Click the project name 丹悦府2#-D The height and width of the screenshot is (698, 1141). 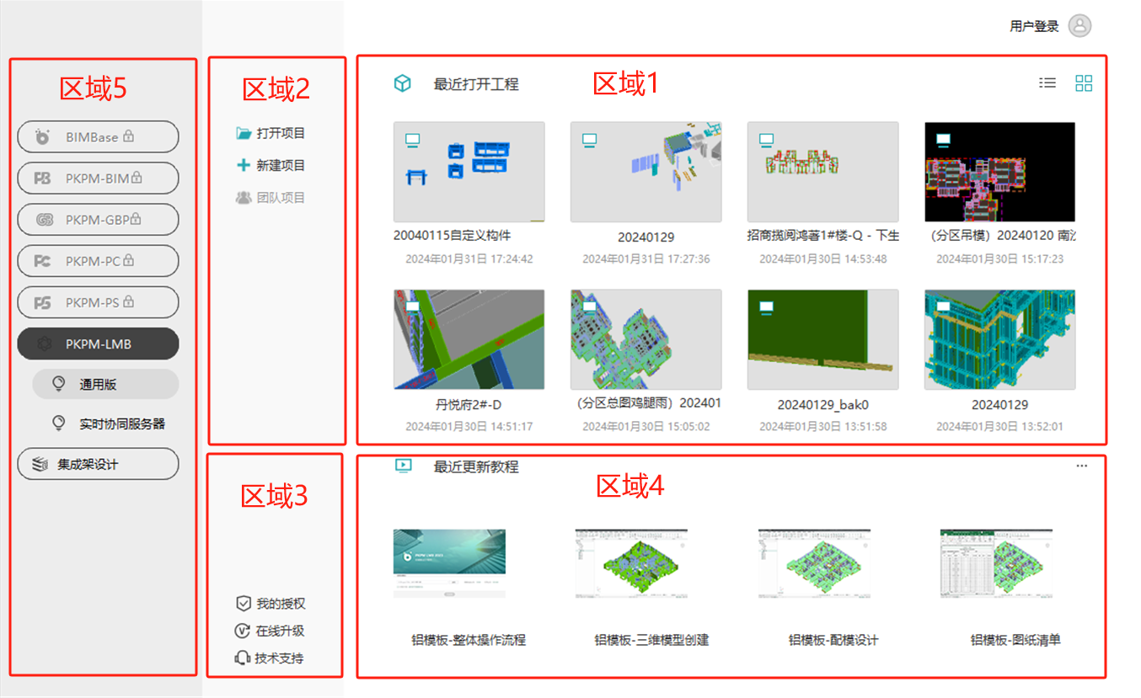pos(467,405)
